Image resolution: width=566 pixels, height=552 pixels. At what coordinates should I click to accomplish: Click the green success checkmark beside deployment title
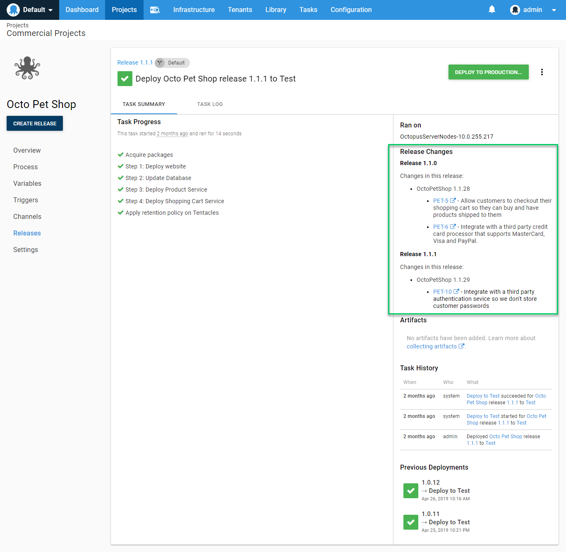click(125, 79)
